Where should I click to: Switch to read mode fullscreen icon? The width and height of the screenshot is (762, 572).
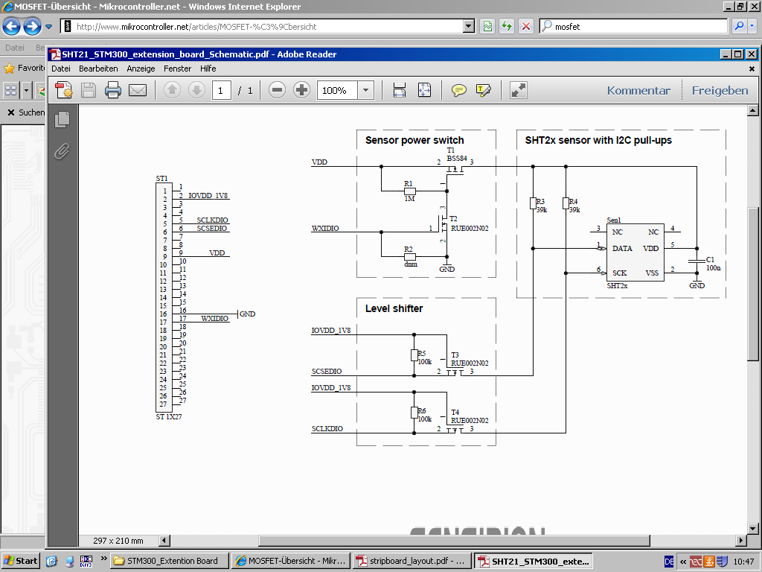[x=519, y=91]
